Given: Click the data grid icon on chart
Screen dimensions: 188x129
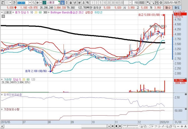Looking at the screenshot, I should [3, 16].
